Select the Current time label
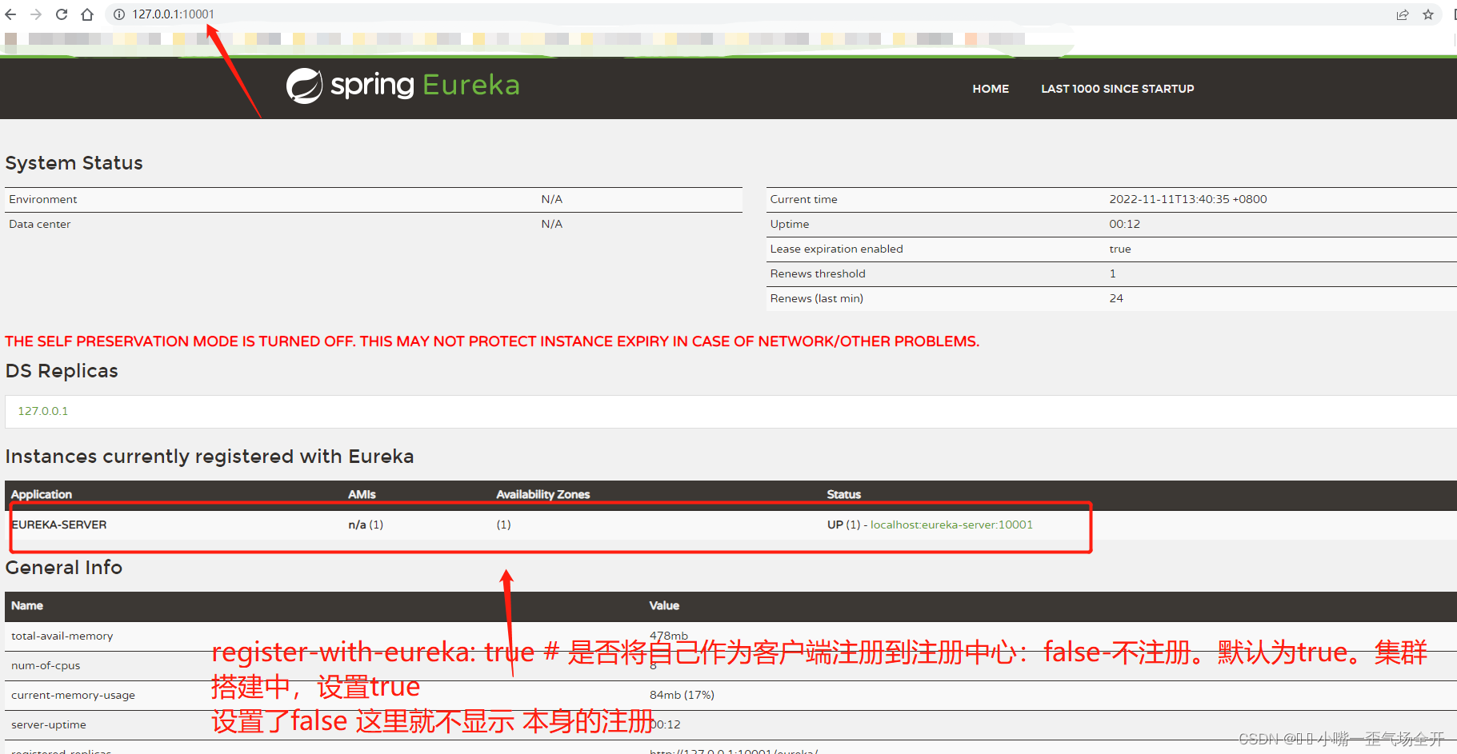The image size is (1457, 754). (x=803, y=199)
